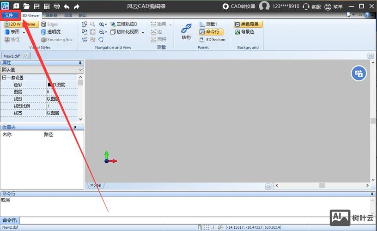Open the 初始化视图 dropdown arrow

[143, 32]
